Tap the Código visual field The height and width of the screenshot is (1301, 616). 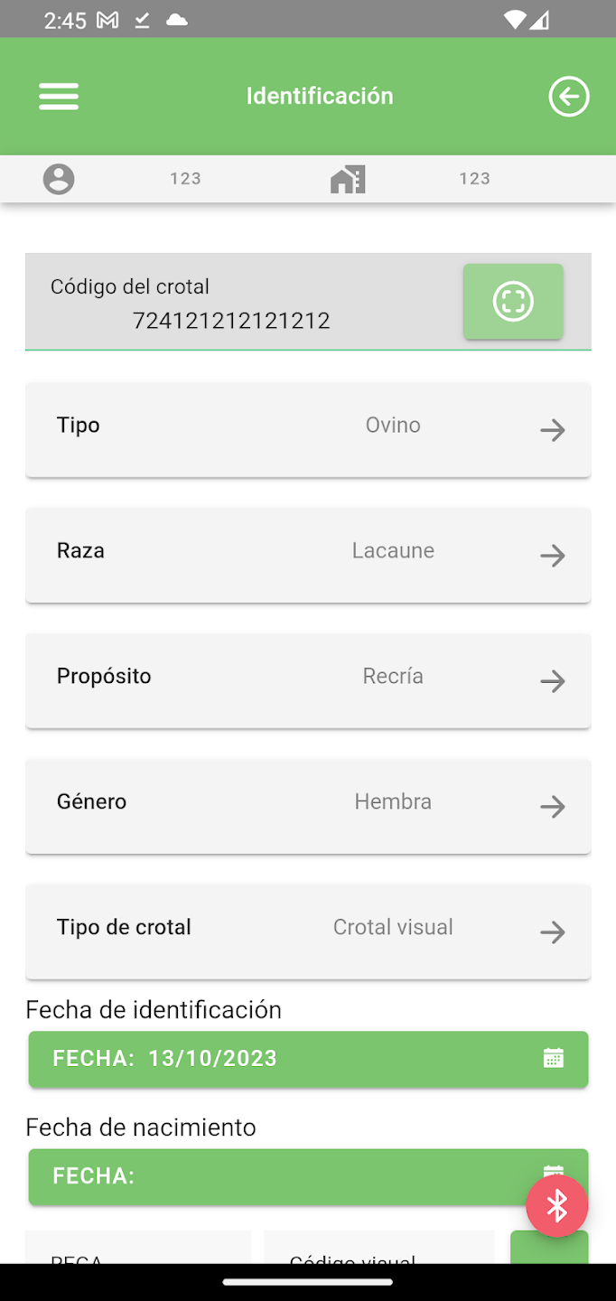point(378,1252)
